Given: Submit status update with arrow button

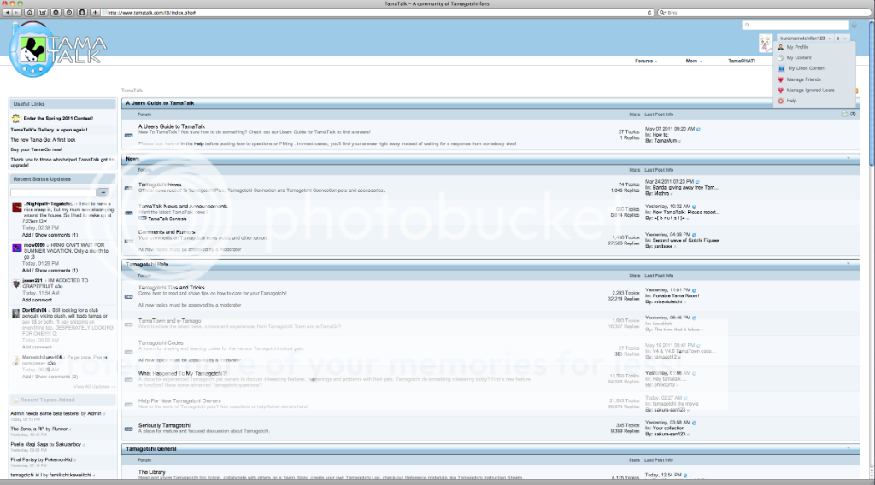Looking at the screenshot, I should point(103,192).
